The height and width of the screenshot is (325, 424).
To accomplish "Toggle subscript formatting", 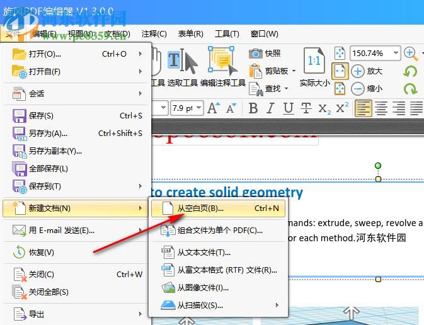I will click(324, 109).
